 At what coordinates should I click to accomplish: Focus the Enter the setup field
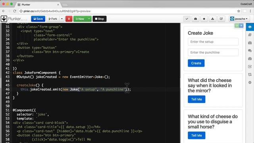point(213,42)
